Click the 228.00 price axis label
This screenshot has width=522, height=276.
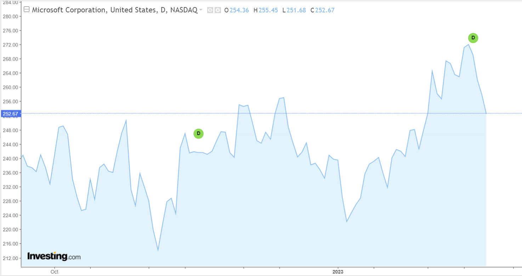pos(10,201)
